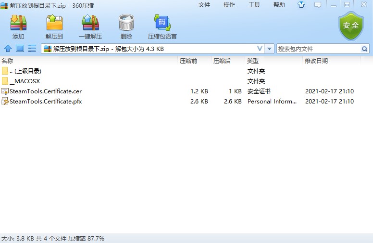Viewport: 373px width, 243px height.
Task: Click the __MACOSX folder icon
Action: 5,81
